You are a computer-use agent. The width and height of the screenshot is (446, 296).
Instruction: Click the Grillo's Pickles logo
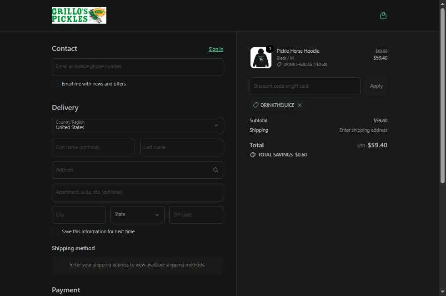click(79, 15)
